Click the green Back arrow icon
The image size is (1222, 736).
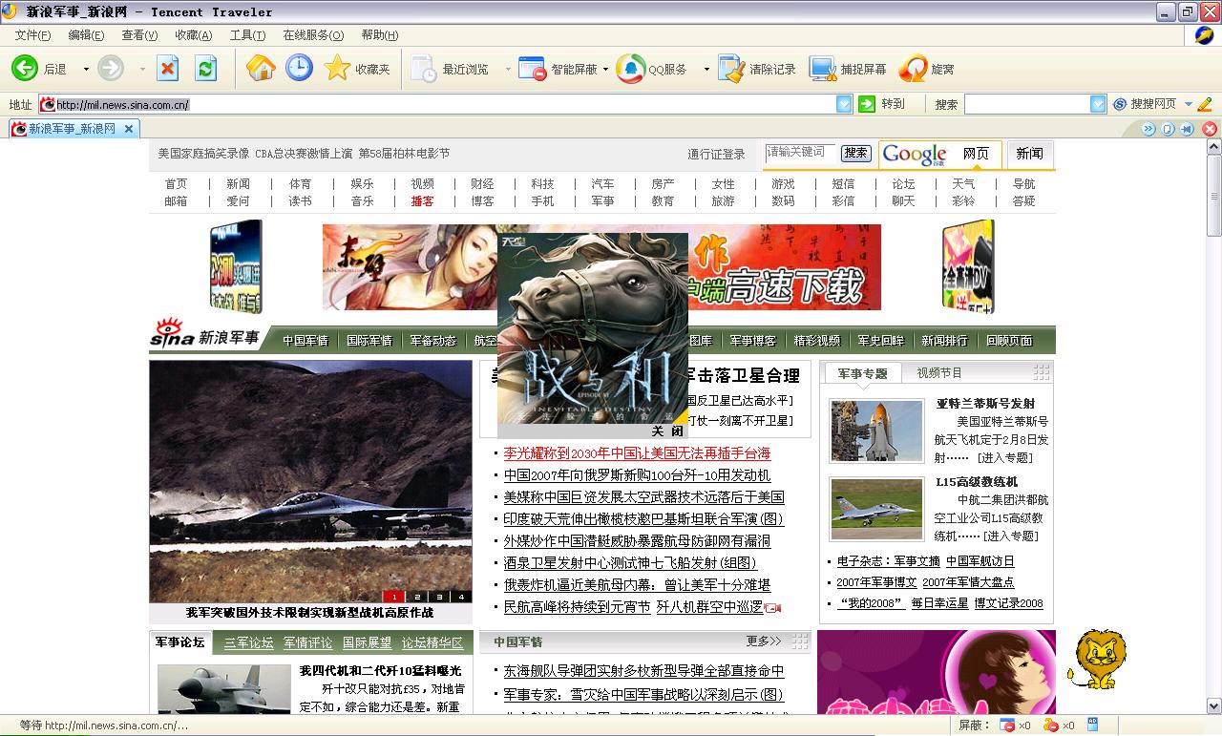coord(25,68)
